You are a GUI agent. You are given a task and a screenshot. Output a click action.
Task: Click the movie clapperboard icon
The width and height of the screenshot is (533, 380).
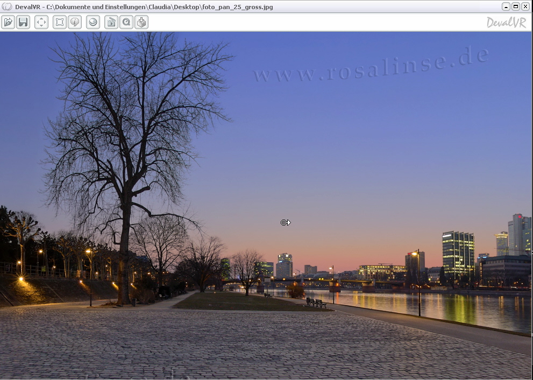point(111,22)
